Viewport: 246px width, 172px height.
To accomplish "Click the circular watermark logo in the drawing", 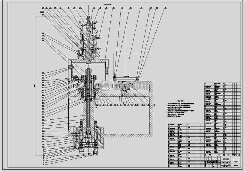I will point(105,86).
